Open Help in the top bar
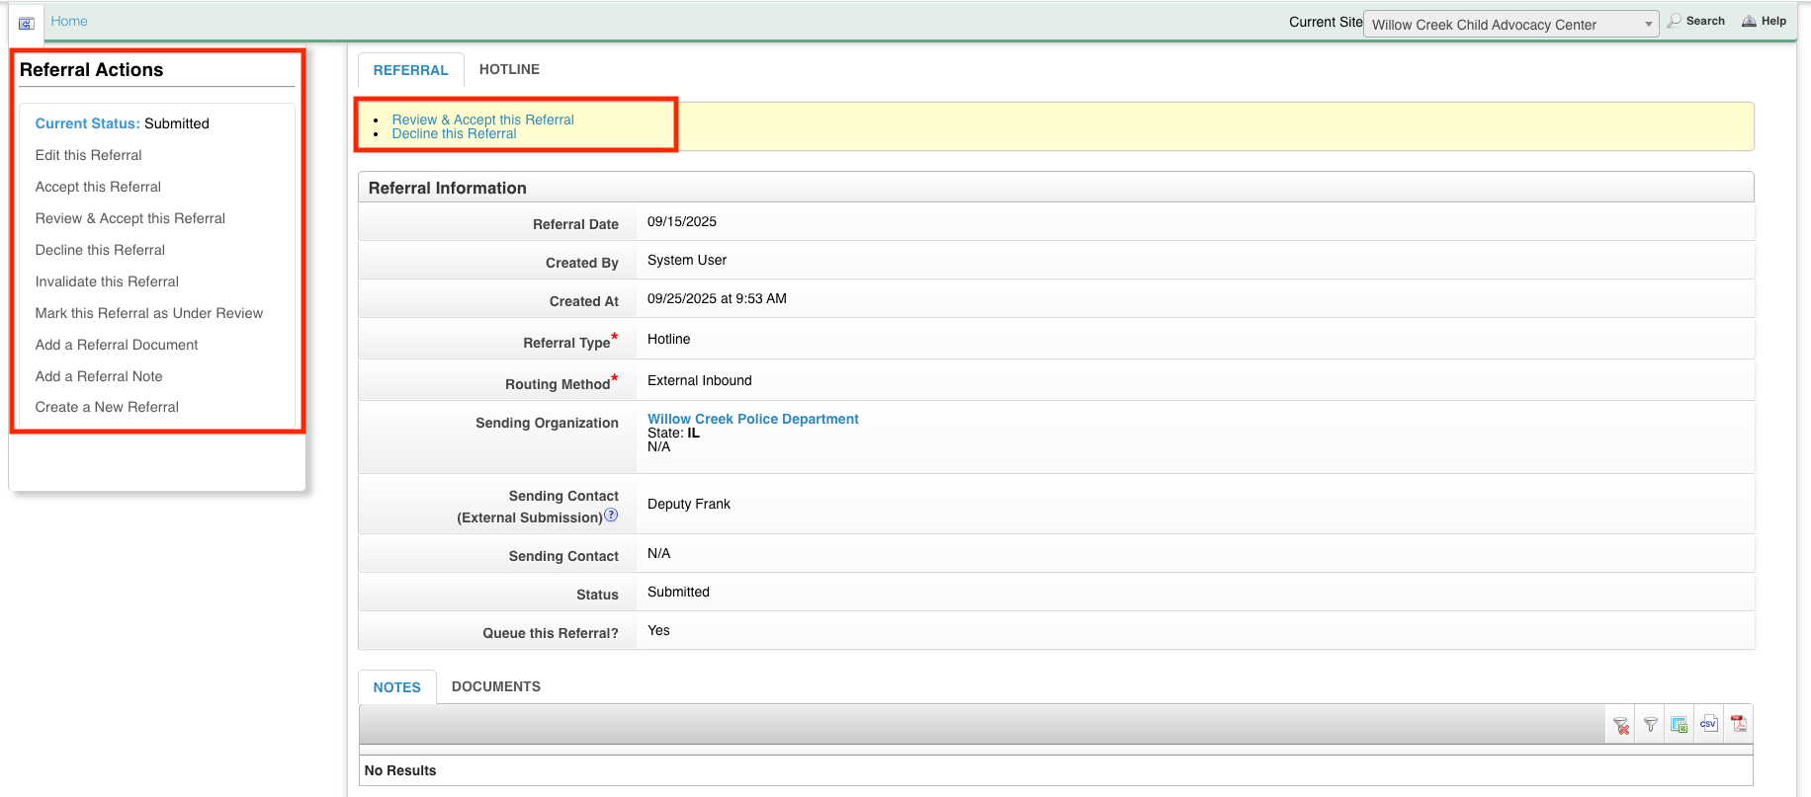1811x797 pixels. coord(1765,21)
